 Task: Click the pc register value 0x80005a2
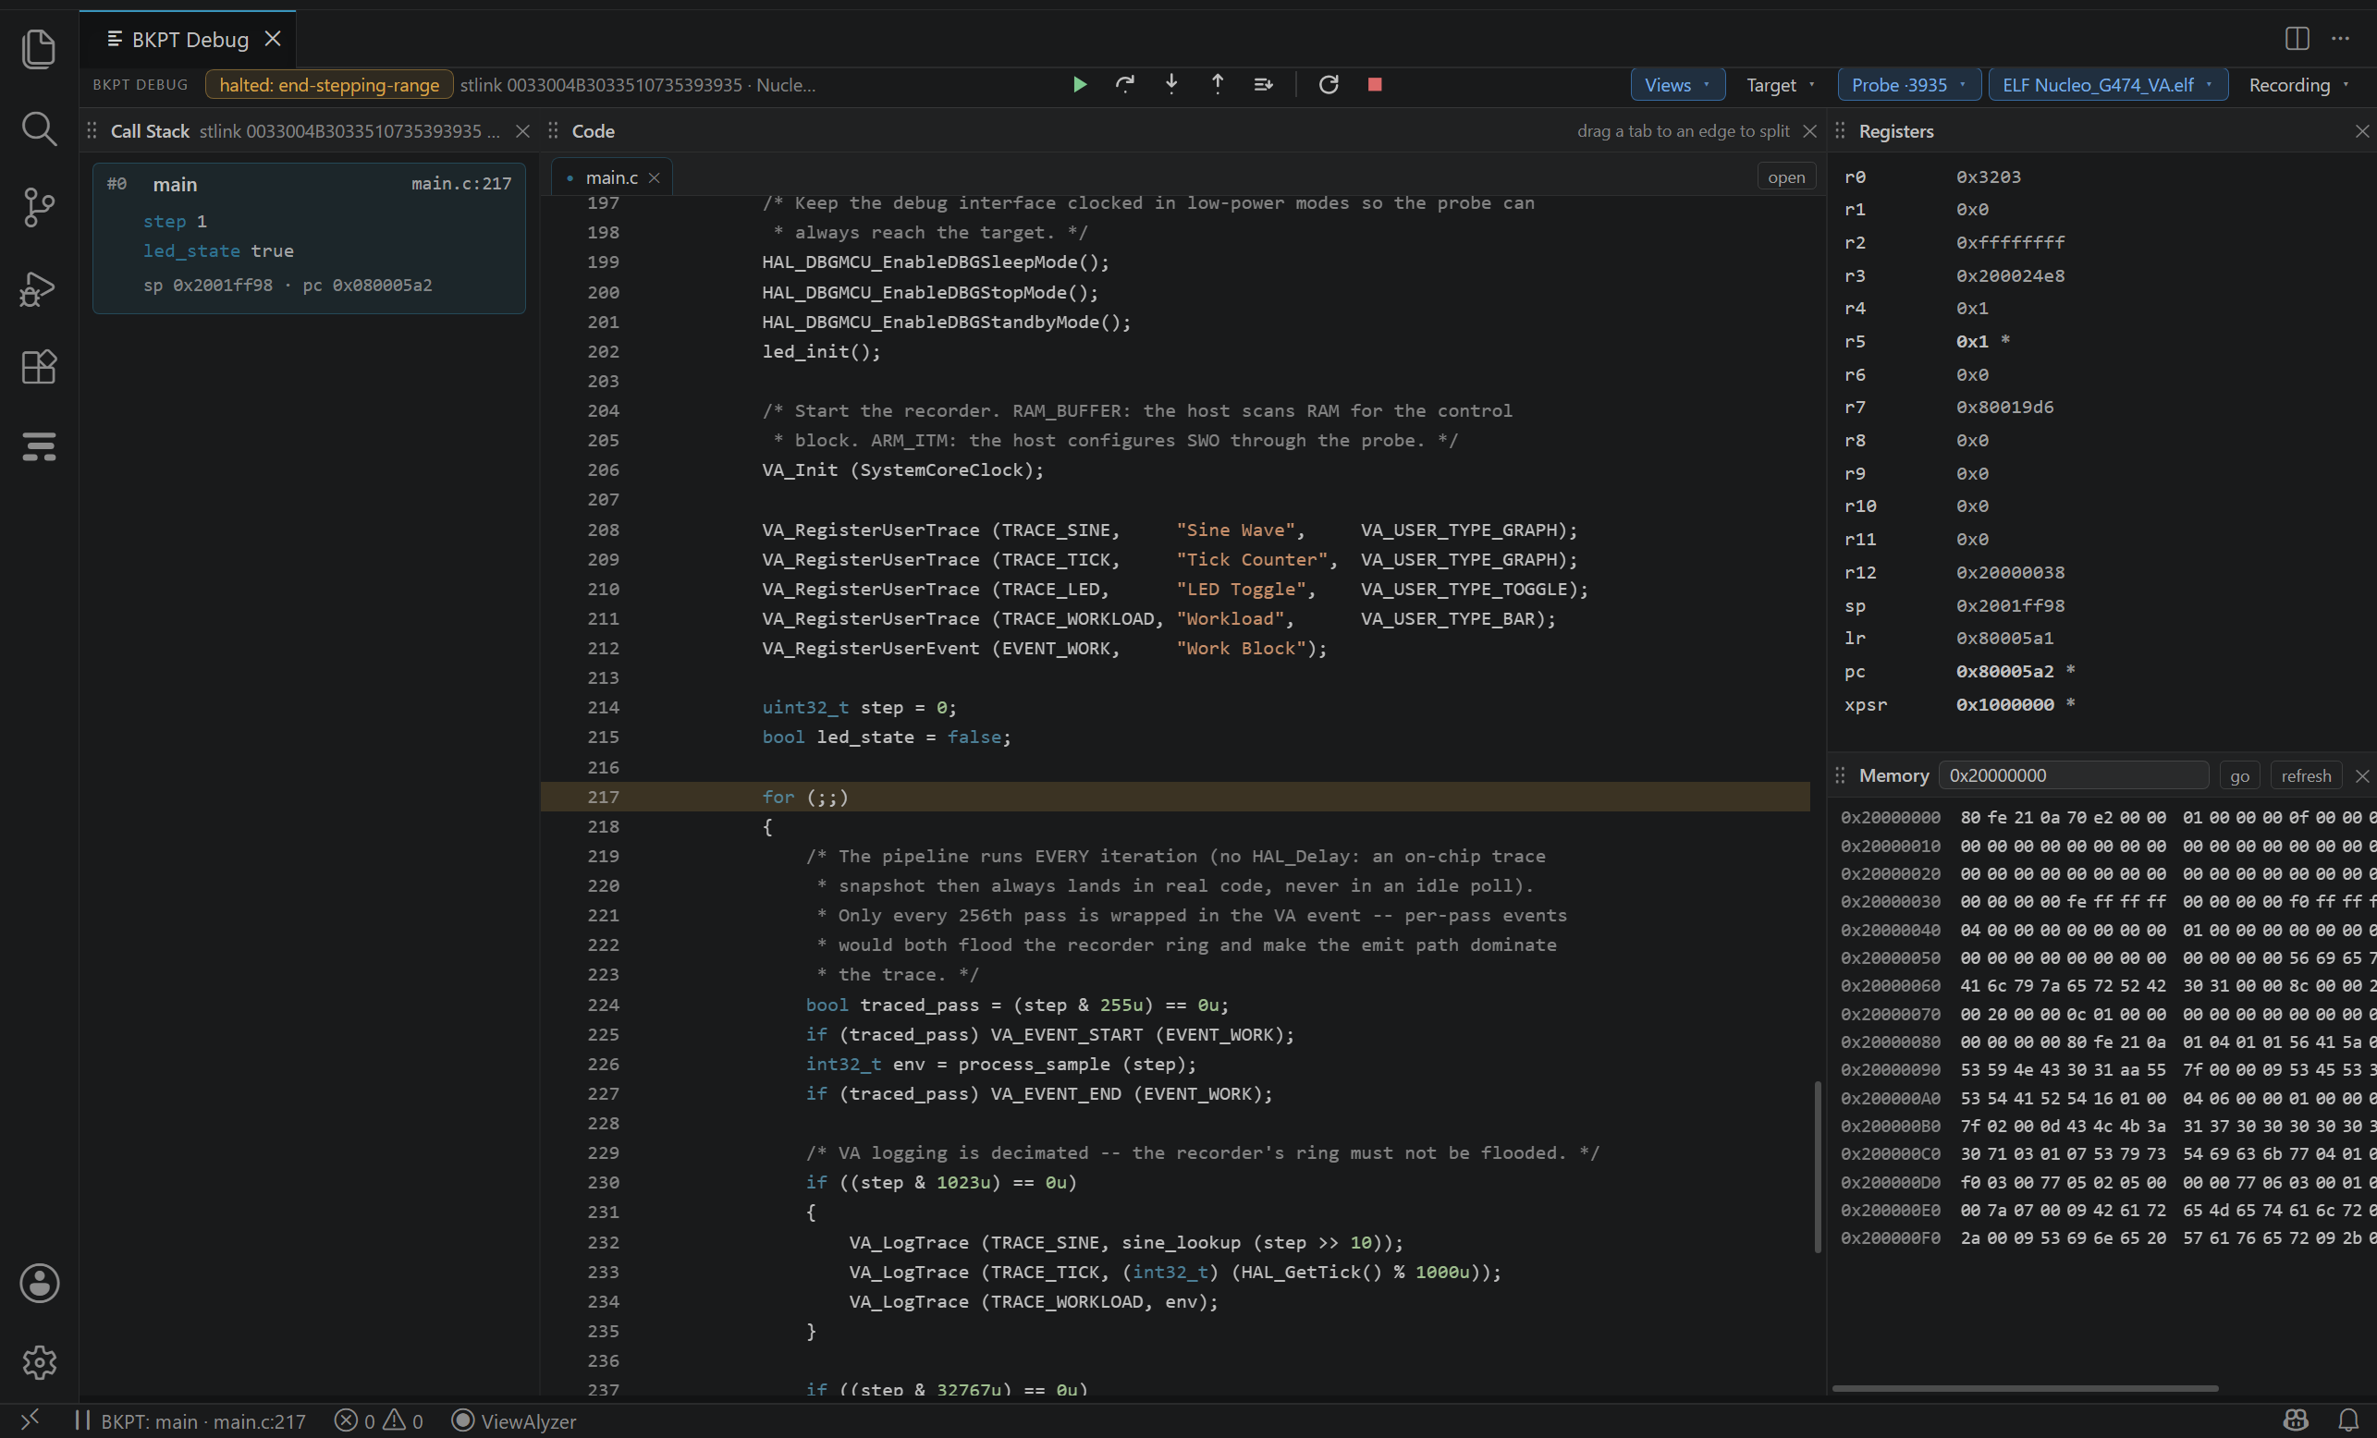[x=2004, y=671]
